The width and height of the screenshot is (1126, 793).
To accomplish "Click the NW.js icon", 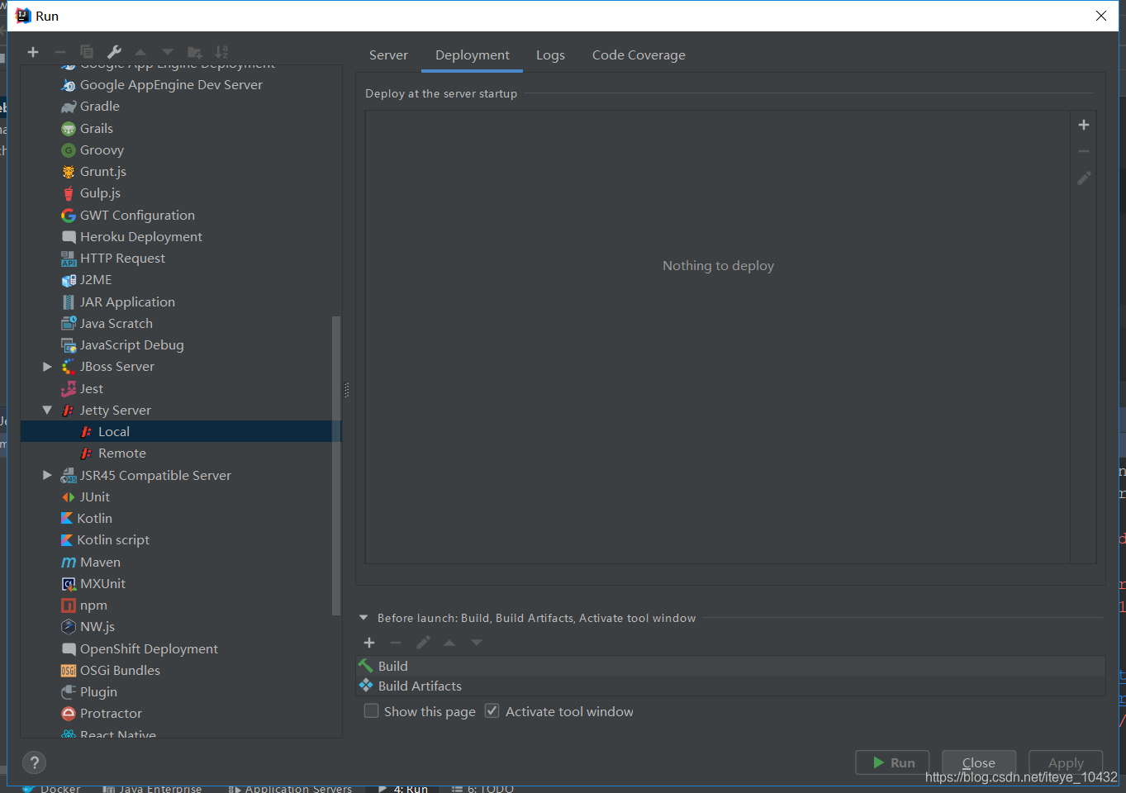I will [69, 627].
